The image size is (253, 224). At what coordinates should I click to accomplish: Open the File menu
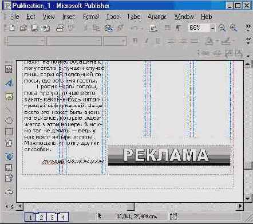point(14,17)
